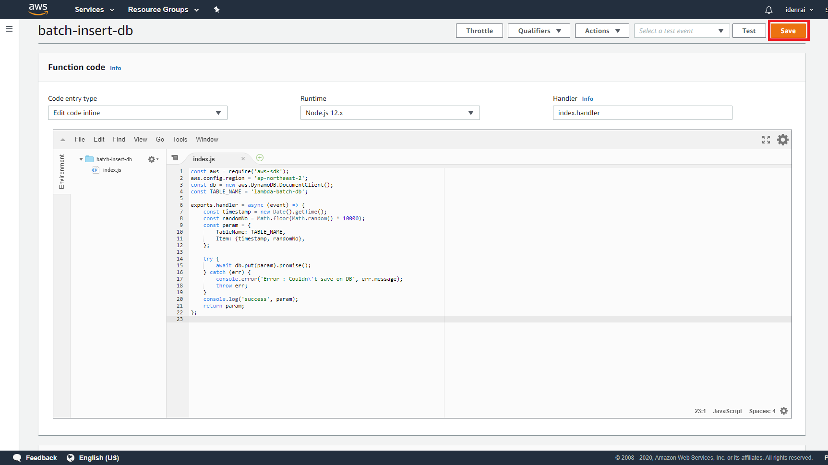Click the pinned favorites pin icon in navbar
828x465 pixels.
click(217, 9)
